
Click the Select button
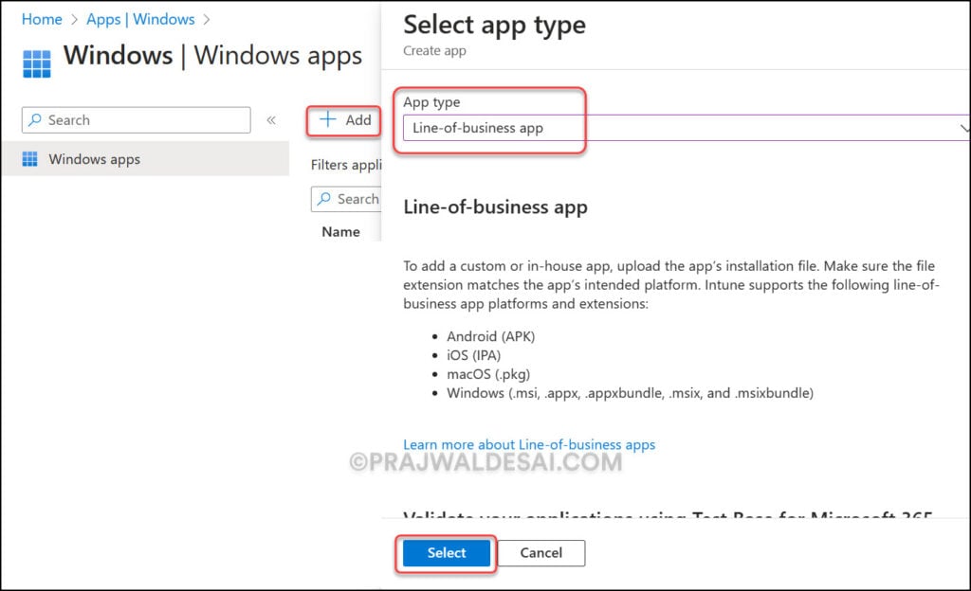[447, 553]
